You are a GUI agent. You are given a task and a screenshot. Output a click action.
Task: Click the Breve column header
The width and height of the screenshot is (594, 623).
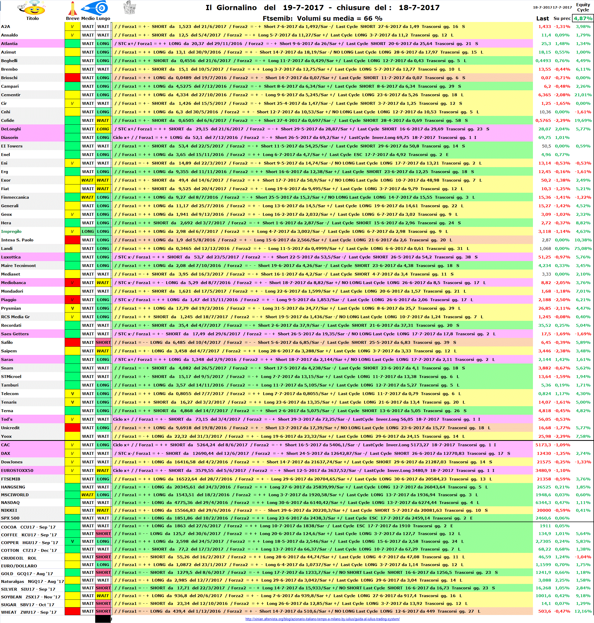click(x=72, y=18)
